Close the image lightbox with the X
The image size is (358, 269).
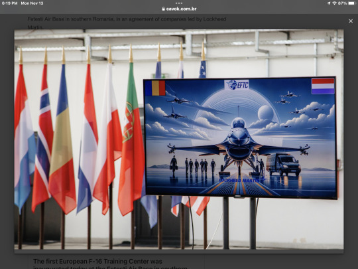click(x=351, y=21)
